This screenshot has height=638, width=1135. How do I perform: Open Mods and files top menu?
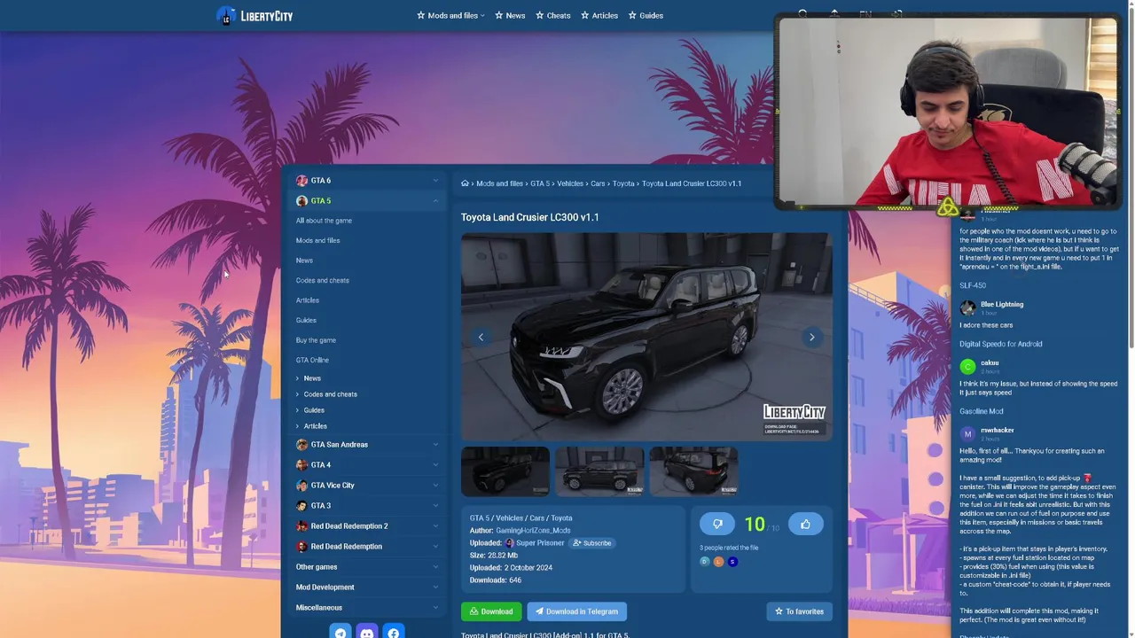point(450,16)
